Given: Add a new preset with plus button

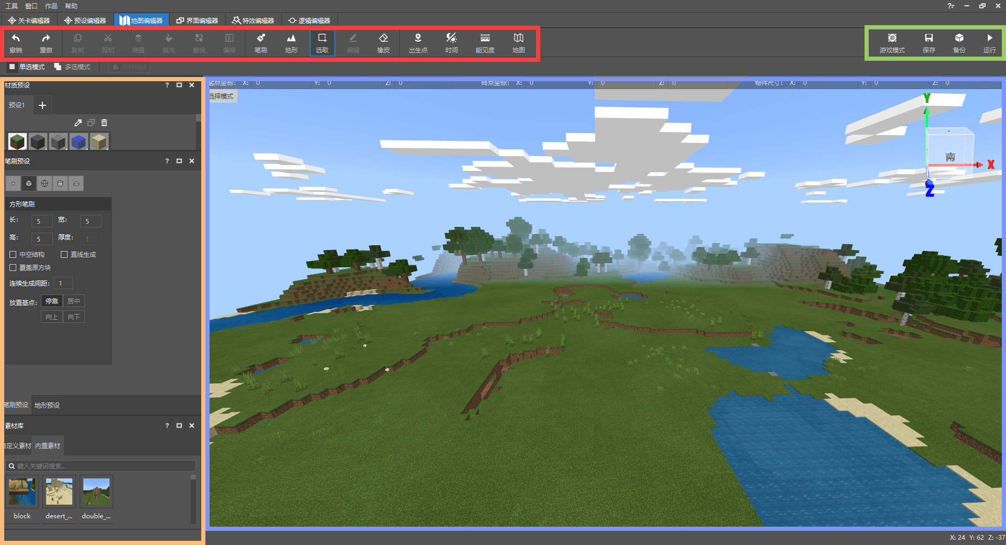Looking at the screenshot, I should (x=42, y=105).
